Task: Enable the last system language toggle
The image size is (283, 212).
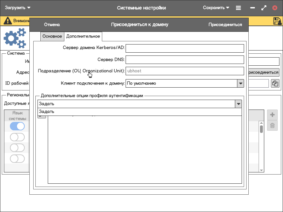Action: point(17,159)
